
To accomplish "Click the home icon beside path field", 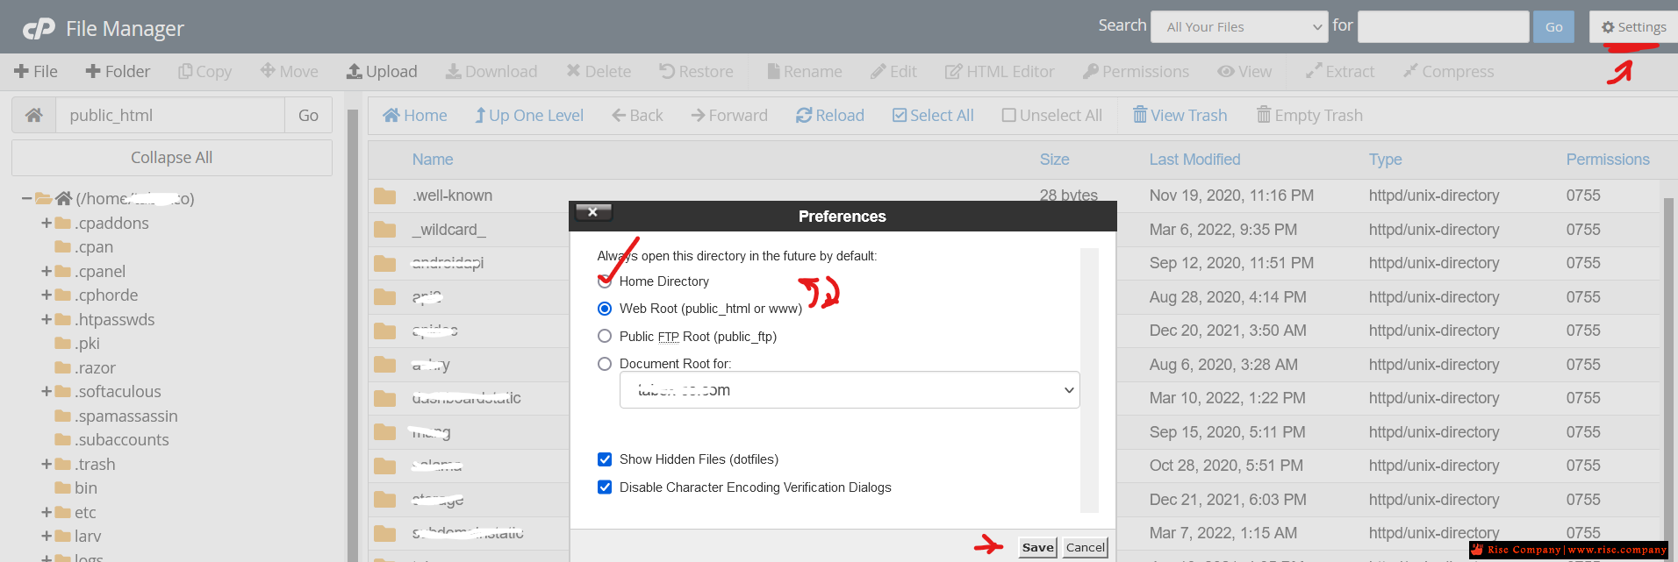I will pyautogui.click(x=34, y=115).
